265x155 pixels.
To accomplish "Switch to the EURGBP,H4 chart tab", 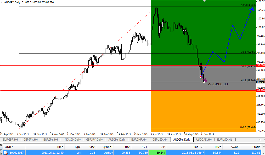I will [x=10, y=140].
